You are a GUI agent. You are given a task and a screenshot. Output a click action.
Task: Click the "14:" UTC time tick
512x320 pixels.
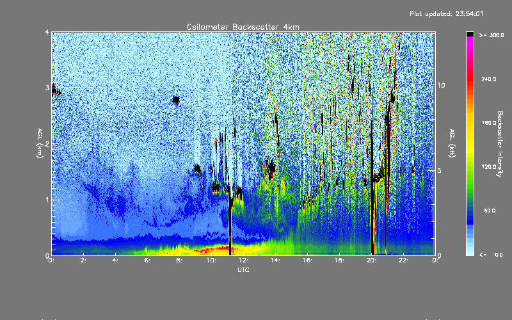click(x=276, y=260)
